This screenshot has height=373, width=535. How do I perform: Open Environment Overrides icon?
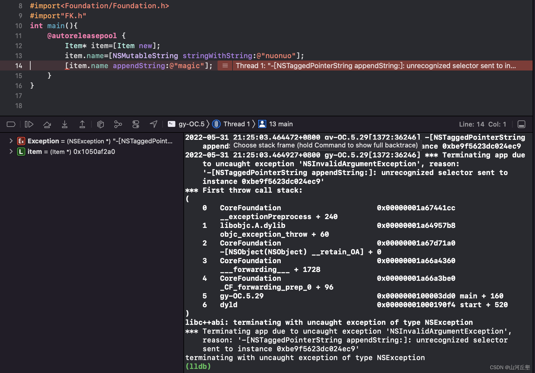[136, 124]
